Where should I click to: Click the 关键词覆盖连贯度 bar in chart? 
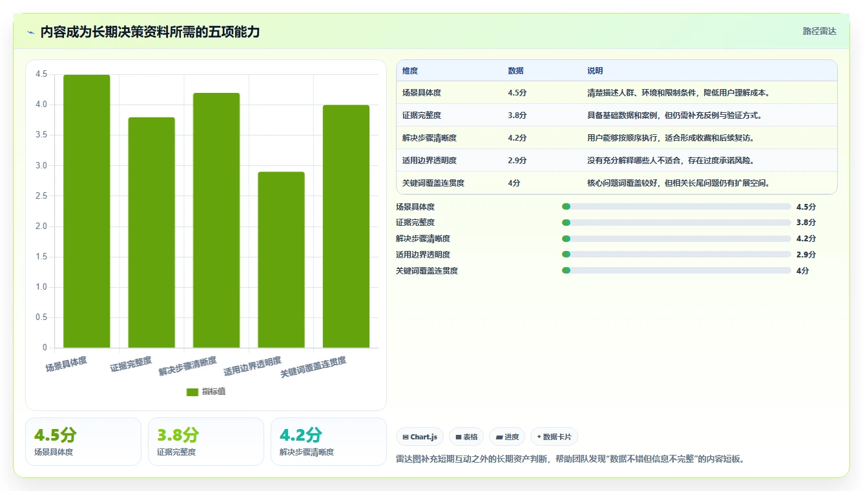346,226
